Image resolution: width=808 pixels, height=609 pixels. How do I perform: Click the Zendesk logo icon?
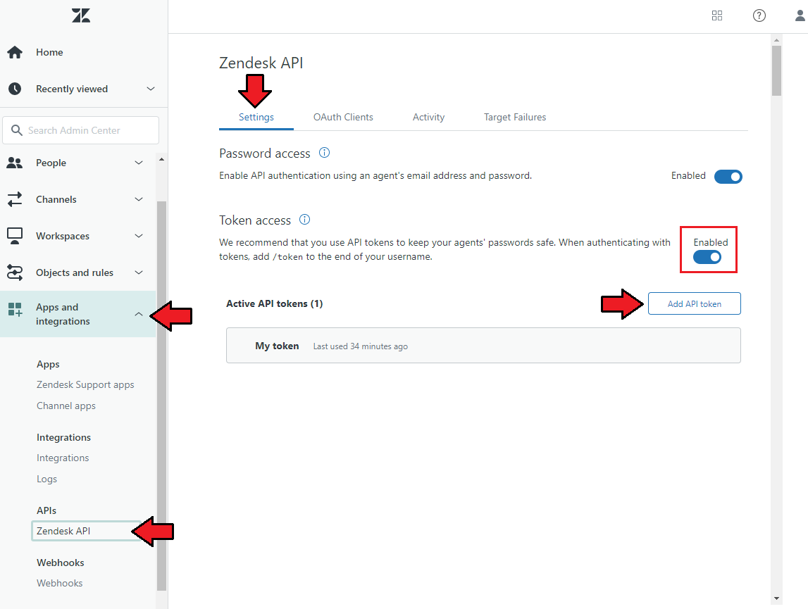point(81,15)
